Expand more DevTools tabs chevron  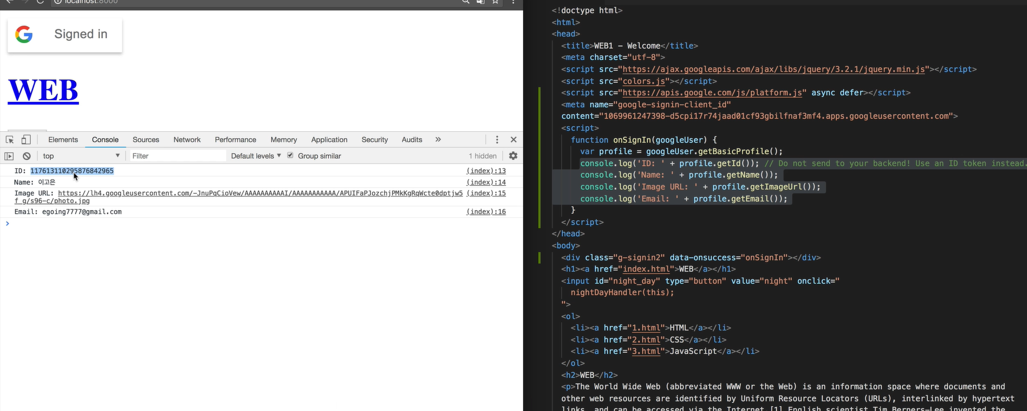point(438,140)
